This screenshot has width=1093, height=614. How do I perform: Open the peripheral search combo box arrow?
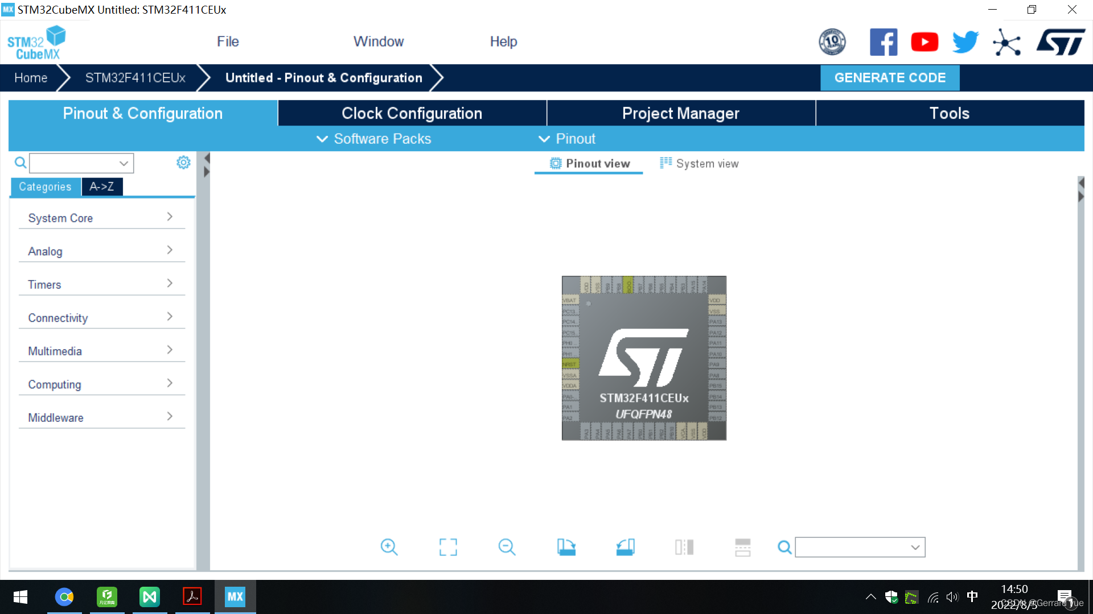[x=124, y=163]
